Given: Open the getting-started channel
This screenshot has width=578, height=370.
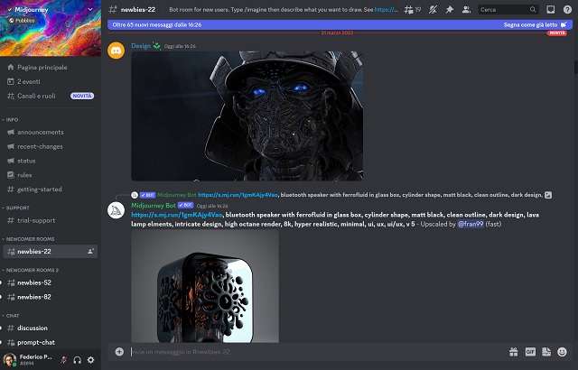Looking at the screenshot, I should pyautogui.click(x=51, y=190).
